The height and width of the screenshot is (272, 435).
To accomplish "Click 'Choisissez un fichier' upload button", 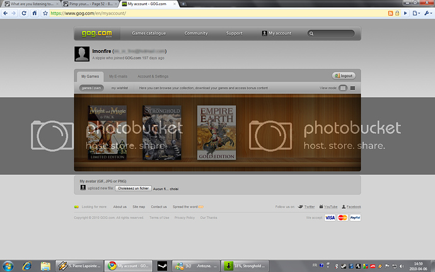I will click(x=133, y=188).
